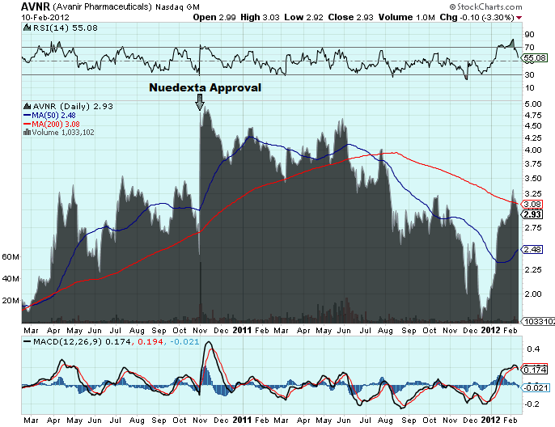This screenshot has width=555, height=427.
Task: Click the arrow under the Nuedexta Approval annotation
Action: pyautogui.click(x=200, y=102)
